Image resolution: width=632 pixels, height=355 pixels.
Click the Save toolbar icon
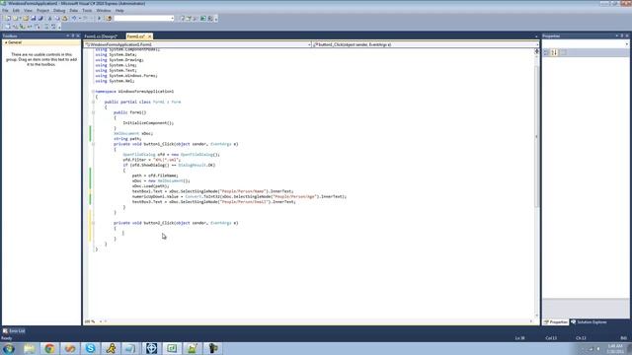33,18
